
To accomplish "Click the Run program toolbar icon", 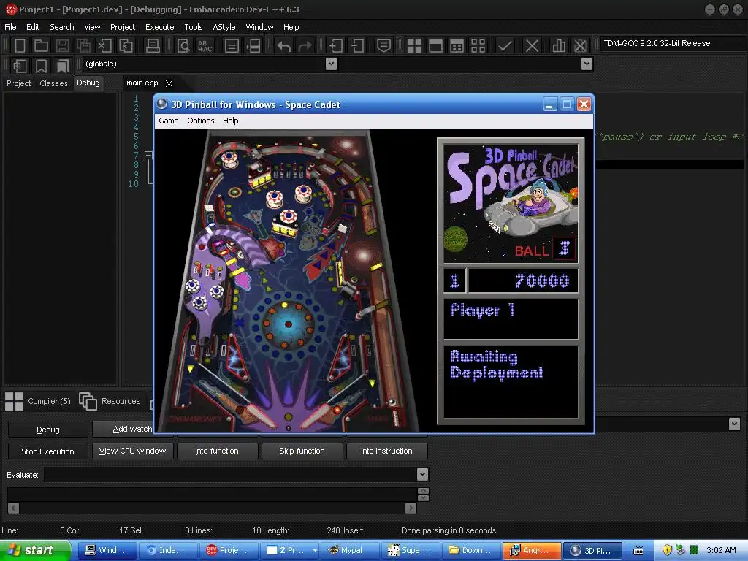I will (435, 46).
